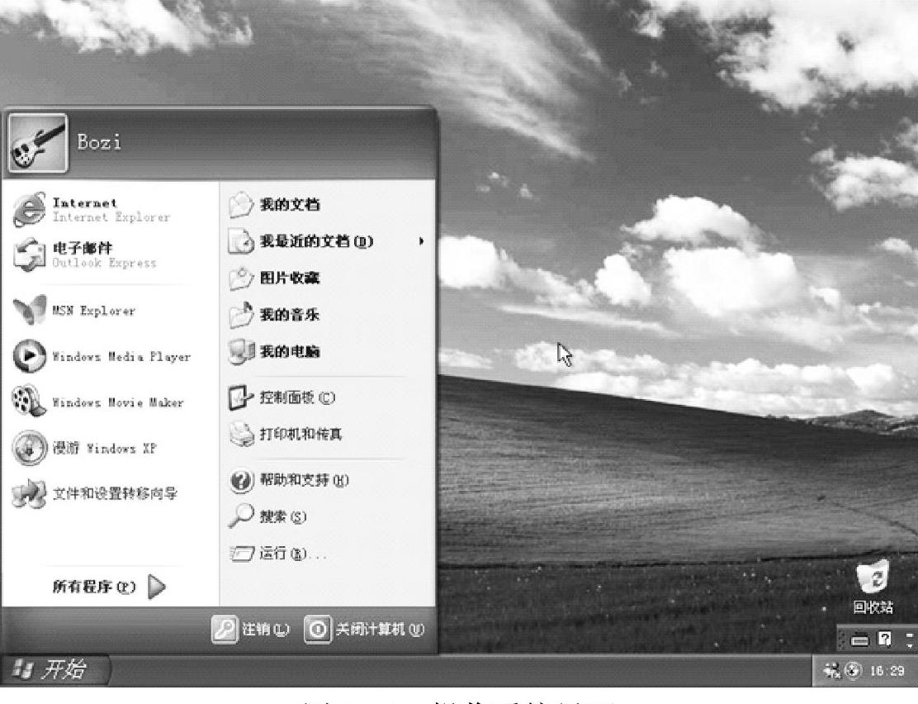Click the 注销 key icon

tap(225, 630)
